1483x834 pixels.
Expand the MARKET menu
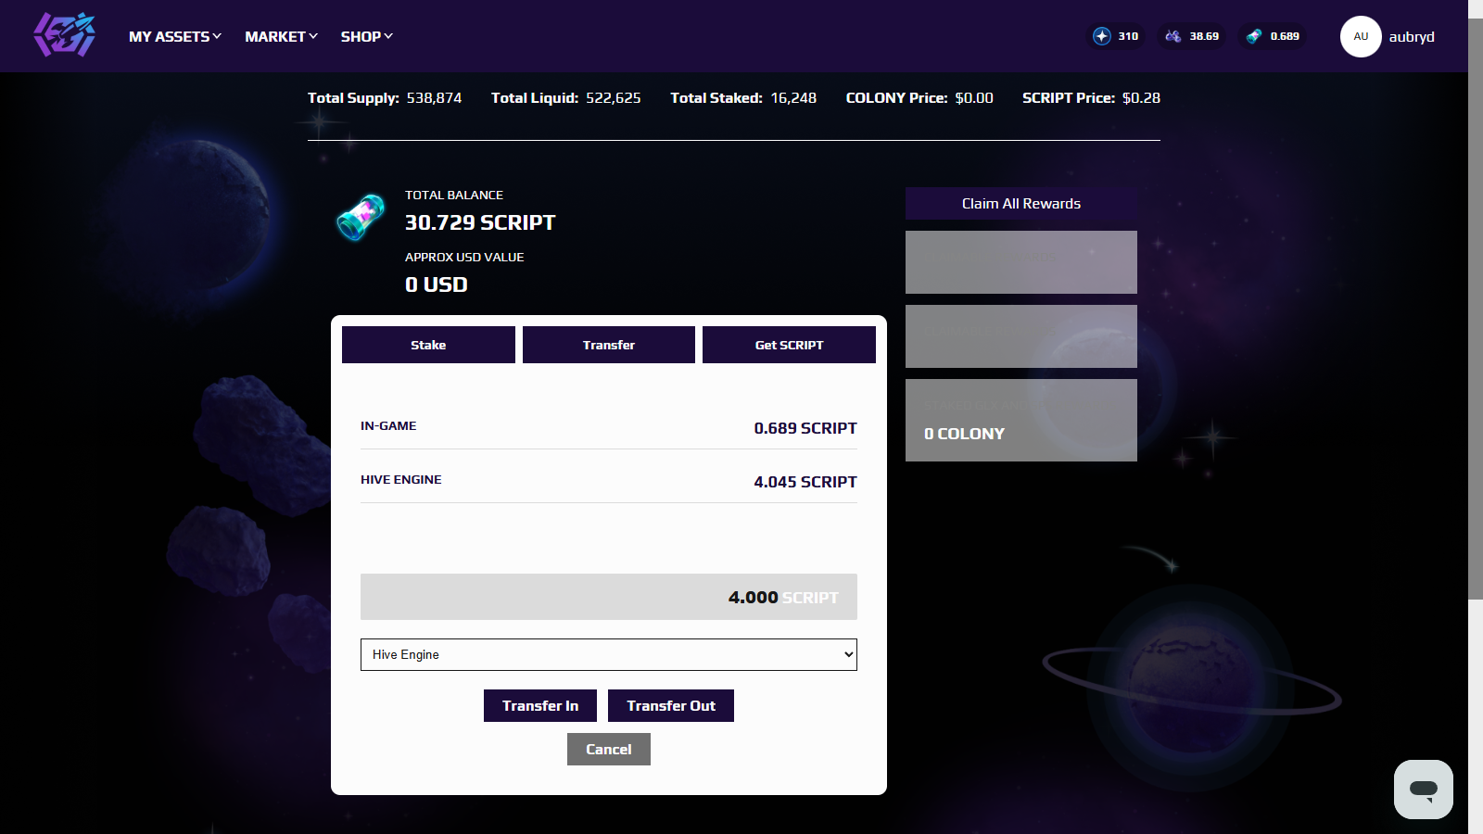click(x=281, y=36)
